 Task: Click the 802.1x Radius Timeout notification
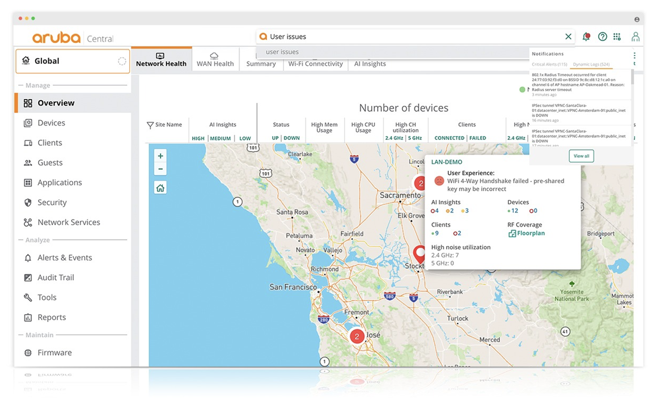[579, 84]
